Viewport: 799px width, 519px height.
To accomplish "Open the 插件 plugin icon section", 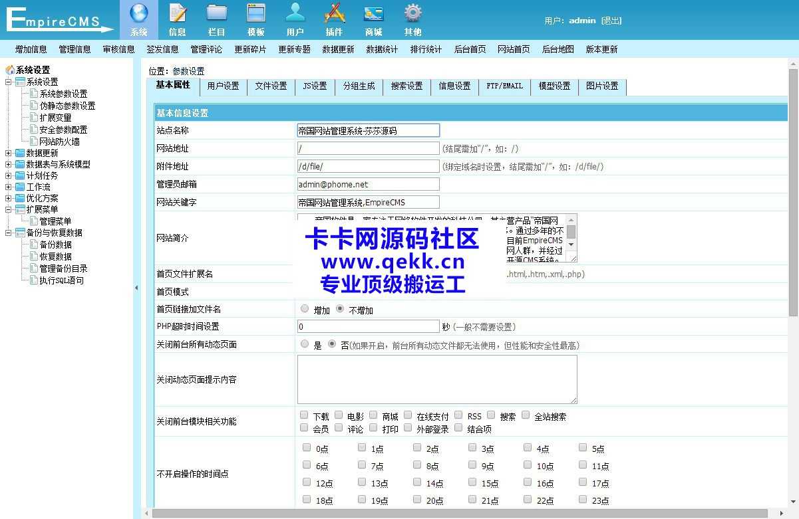I will coord(335,19).
